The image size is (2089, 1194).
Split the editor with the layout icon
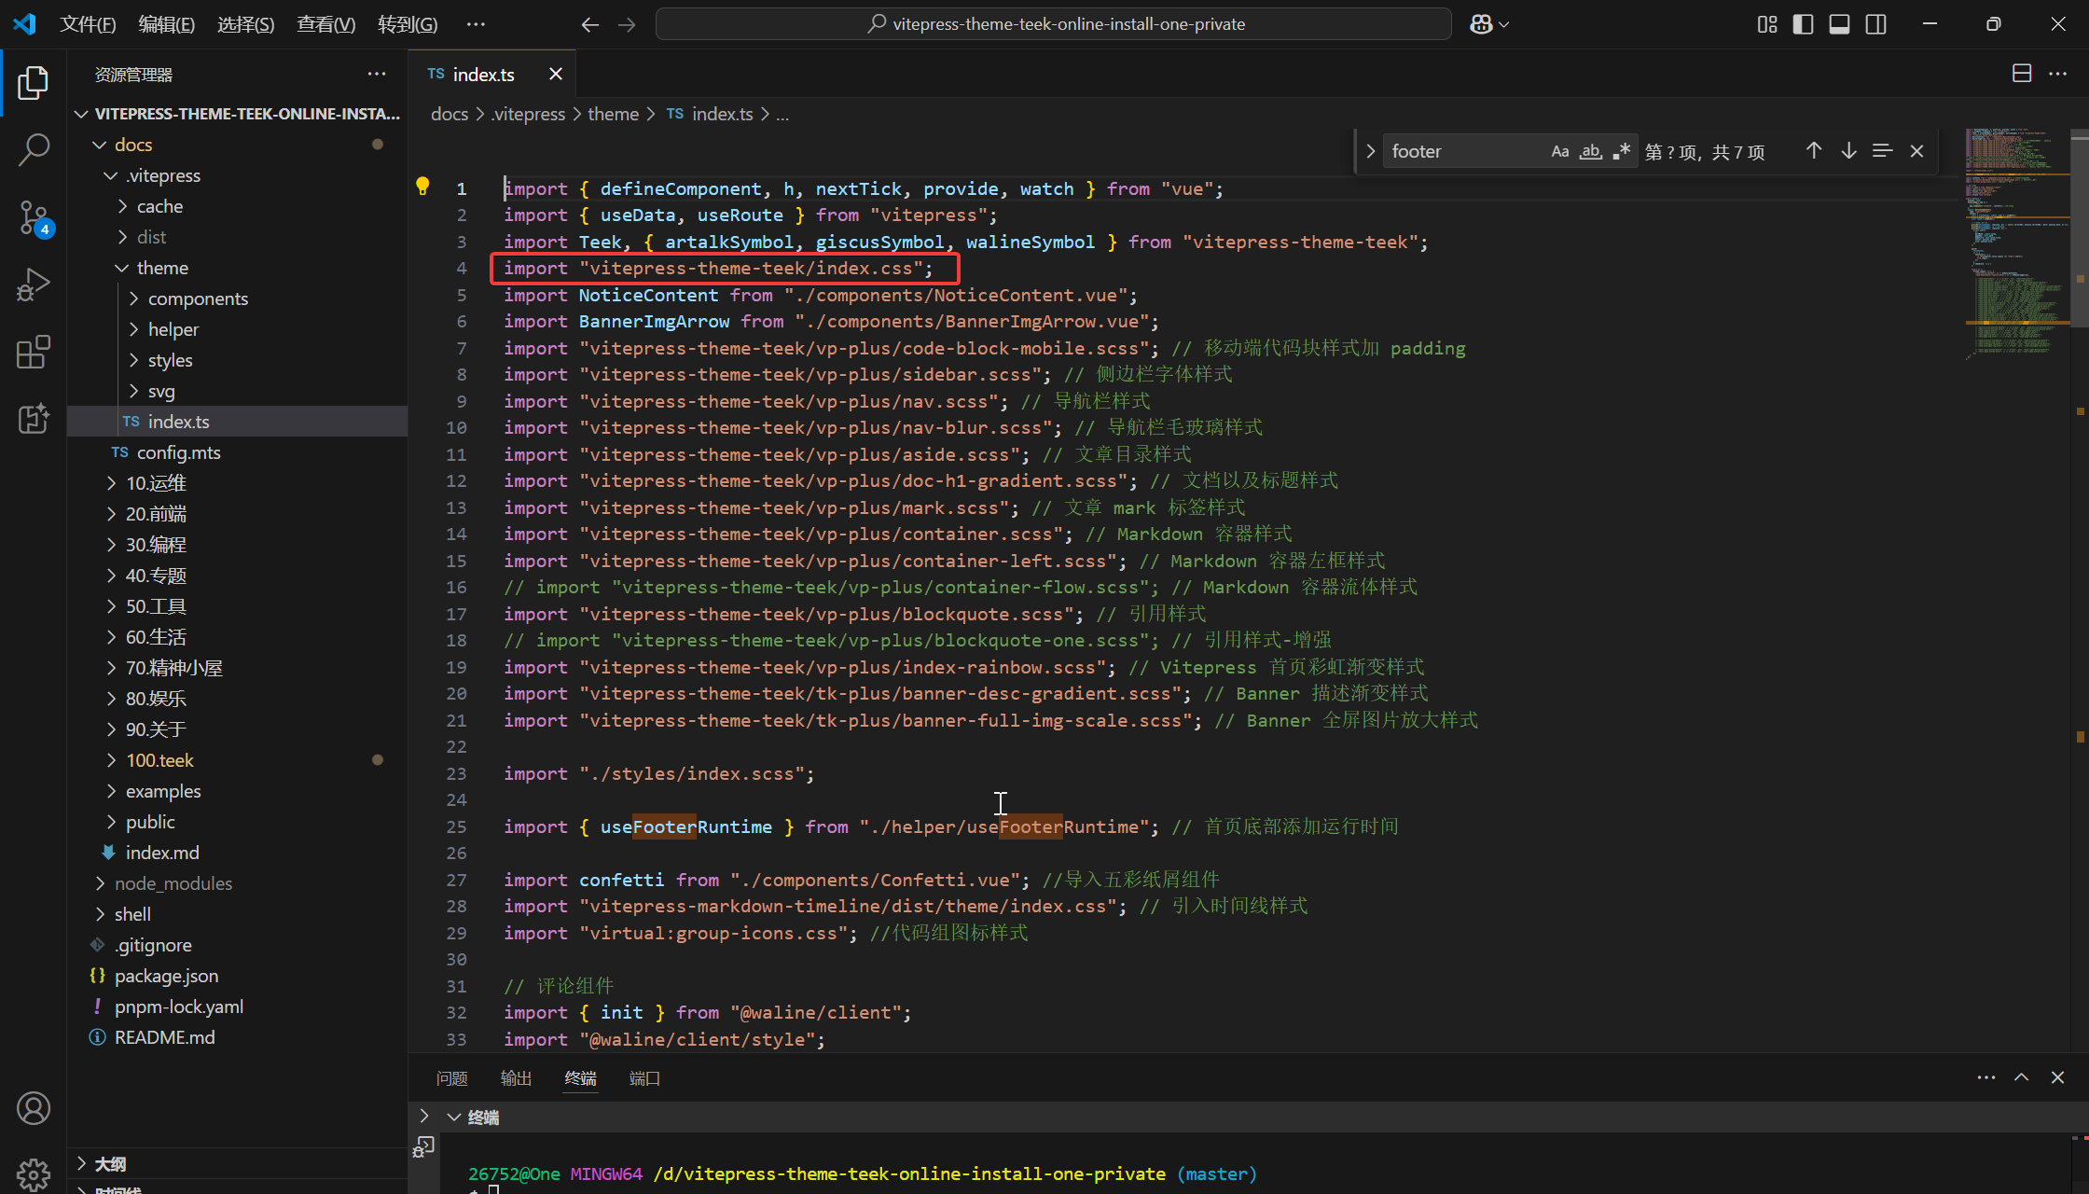pyautogui.click(x=2022, y=74)
